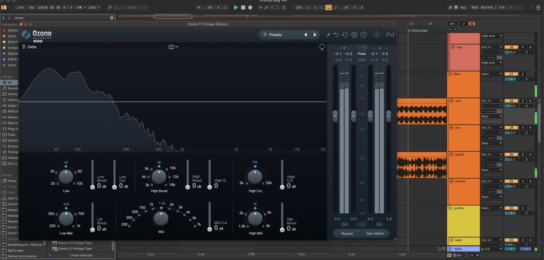Fold the sub track

452,101
